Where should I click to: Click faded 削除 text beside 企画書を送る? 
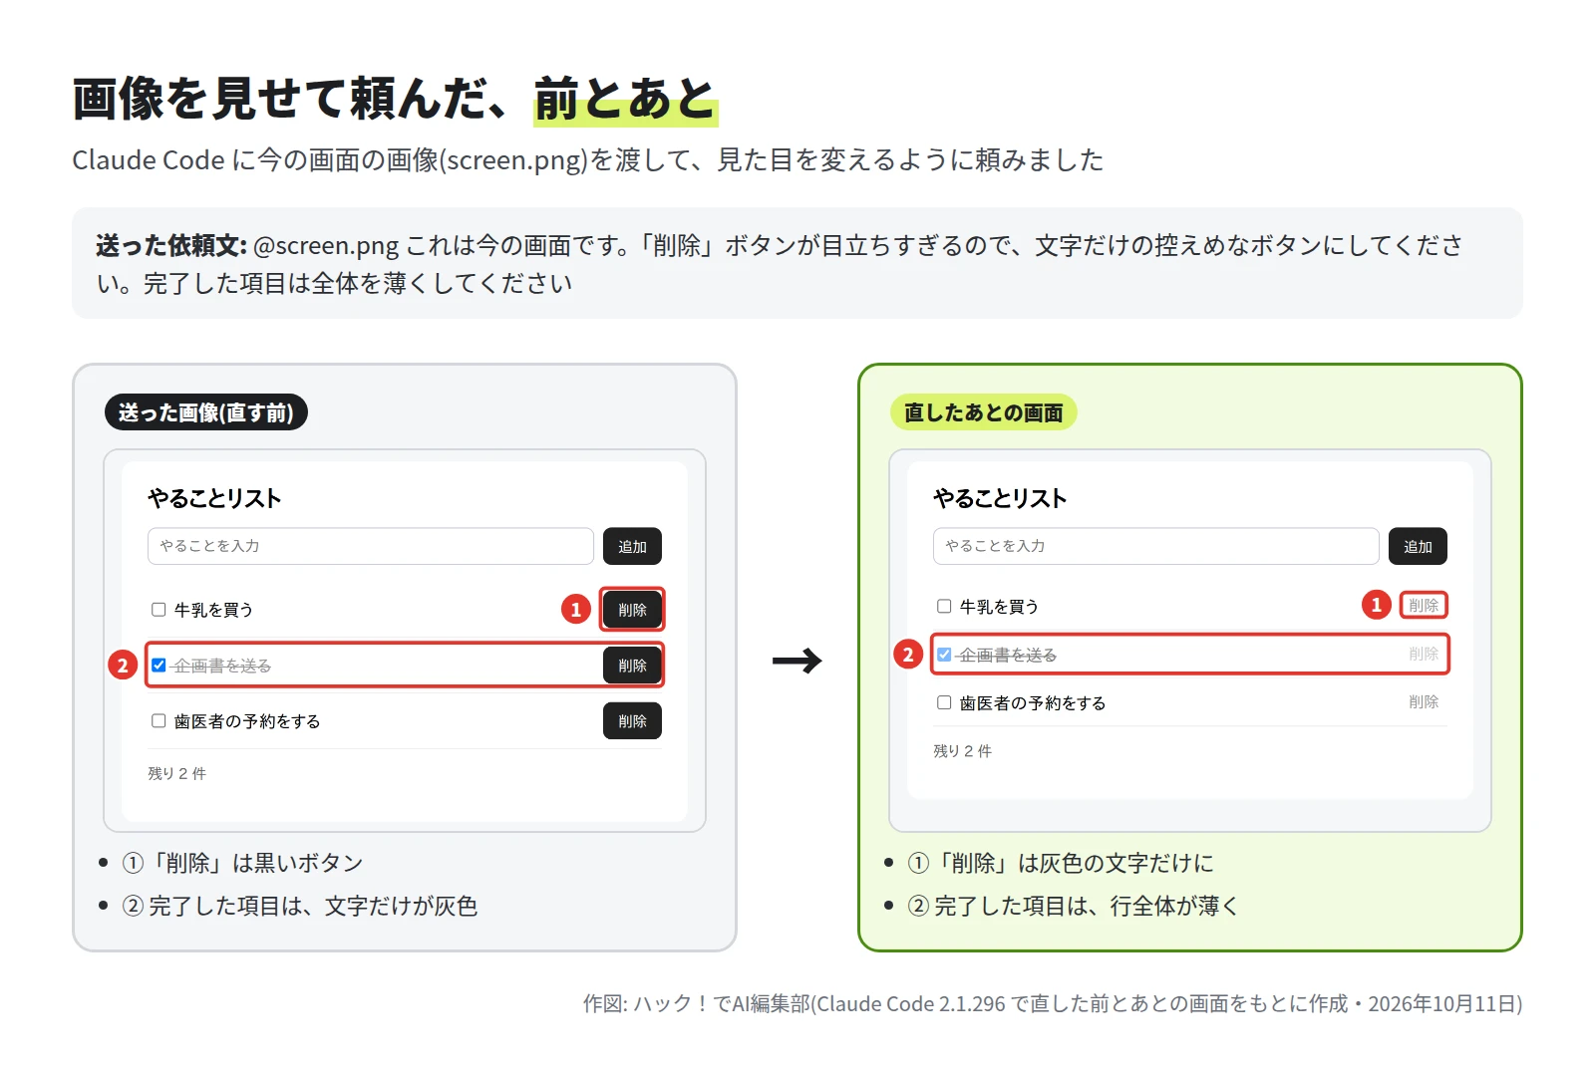[1424, 655]
